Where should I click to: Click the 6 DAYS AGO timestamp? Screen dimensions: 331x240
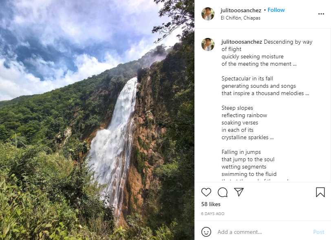pyautogui.click(x=213, y=214)
